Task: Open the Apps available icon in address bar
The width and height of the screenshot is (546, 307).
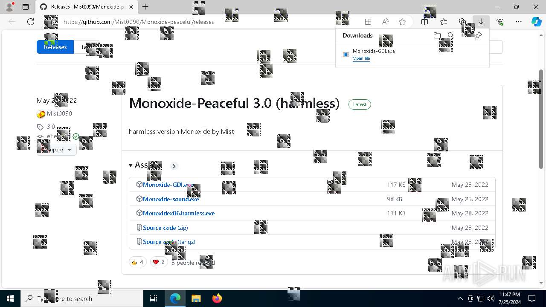Action: point(368,22)
